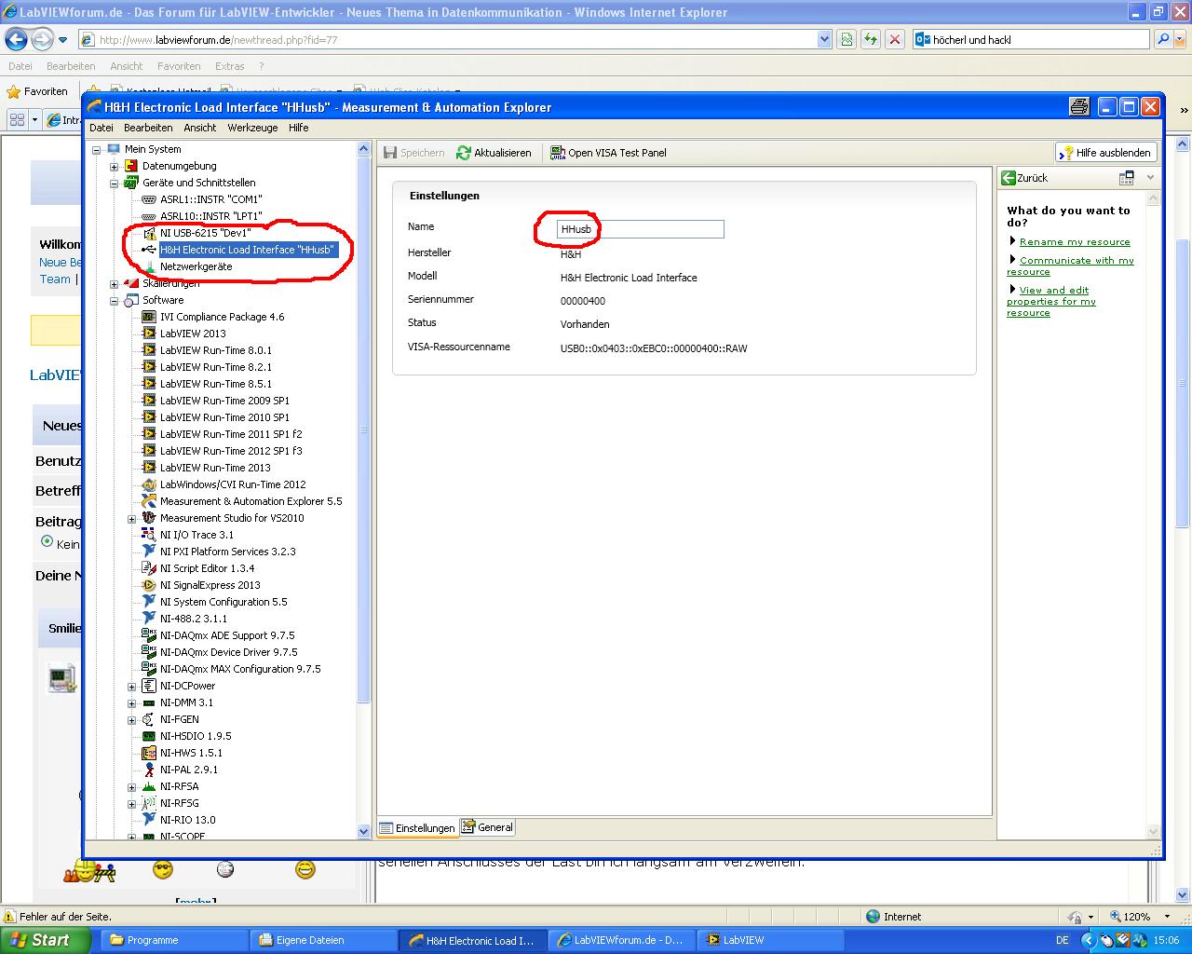Image resolution: width=1192 pixels, height=954 pixels.
Task: Open the Extras menu in Internet Explorer
Action: click(229, 66)
